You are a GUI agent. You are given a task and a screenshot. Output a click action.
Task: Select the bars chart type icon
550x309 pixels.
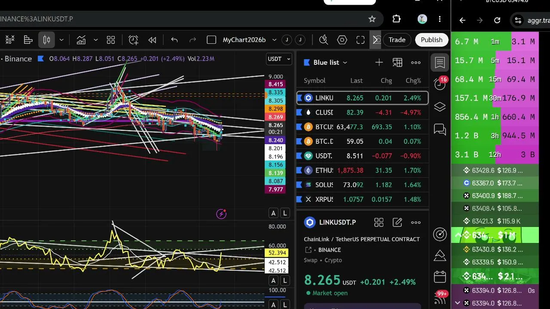[x=28, y=40]
